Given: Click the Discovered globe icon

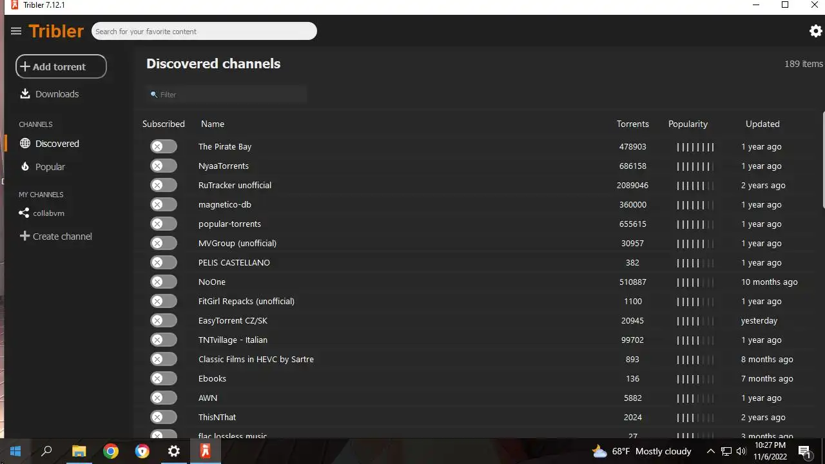Looking at the screenshot, I should (x=25, y=144).
